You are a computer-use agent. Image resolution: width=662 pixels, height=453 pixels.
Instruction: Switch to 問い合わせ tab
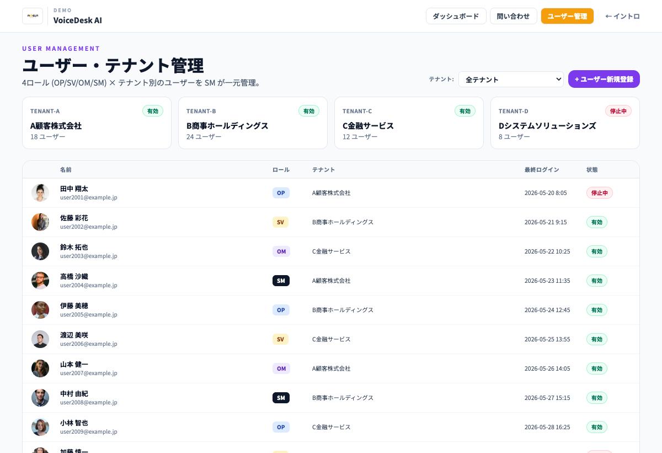(x=513, y=16)
